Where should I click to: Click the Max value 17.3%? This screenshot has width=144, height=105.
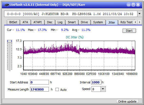tap(42, 30)
